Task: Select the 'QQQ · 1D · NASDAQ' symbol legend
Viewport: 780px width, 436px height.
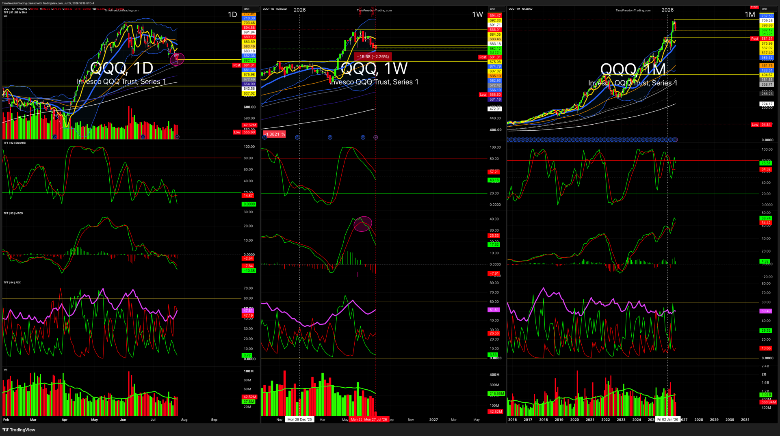Action: pos(15,9)
